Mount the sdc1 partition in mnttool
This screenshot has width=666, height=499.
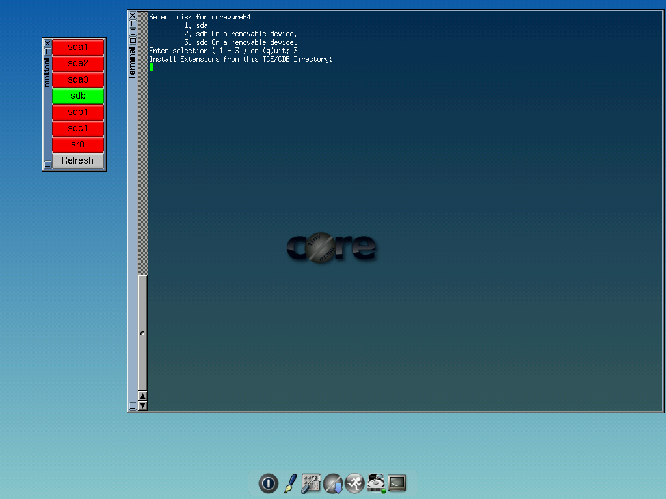78,128
